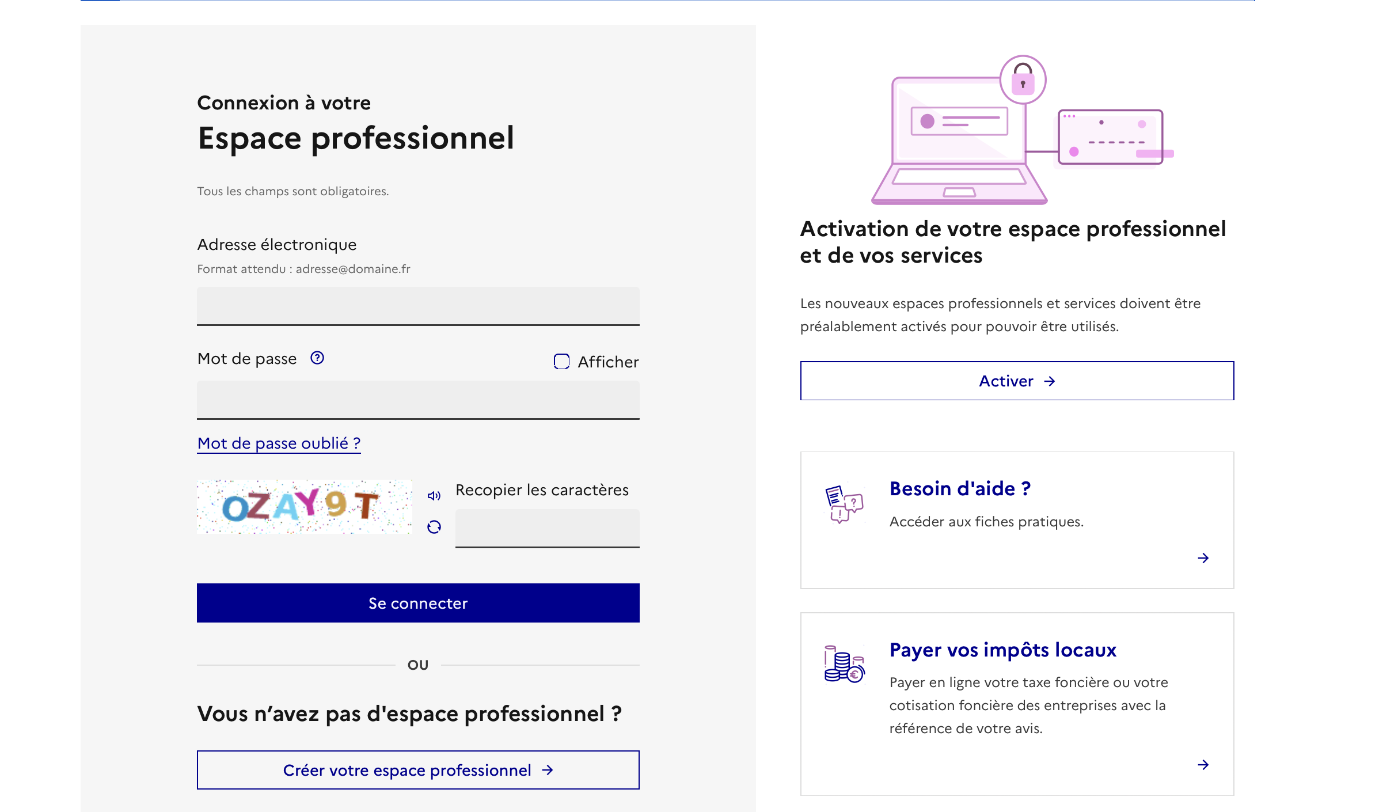The image size is (1398, 812).
Task: Click Créer votre espace professionnel button
Action: [418, 770]
